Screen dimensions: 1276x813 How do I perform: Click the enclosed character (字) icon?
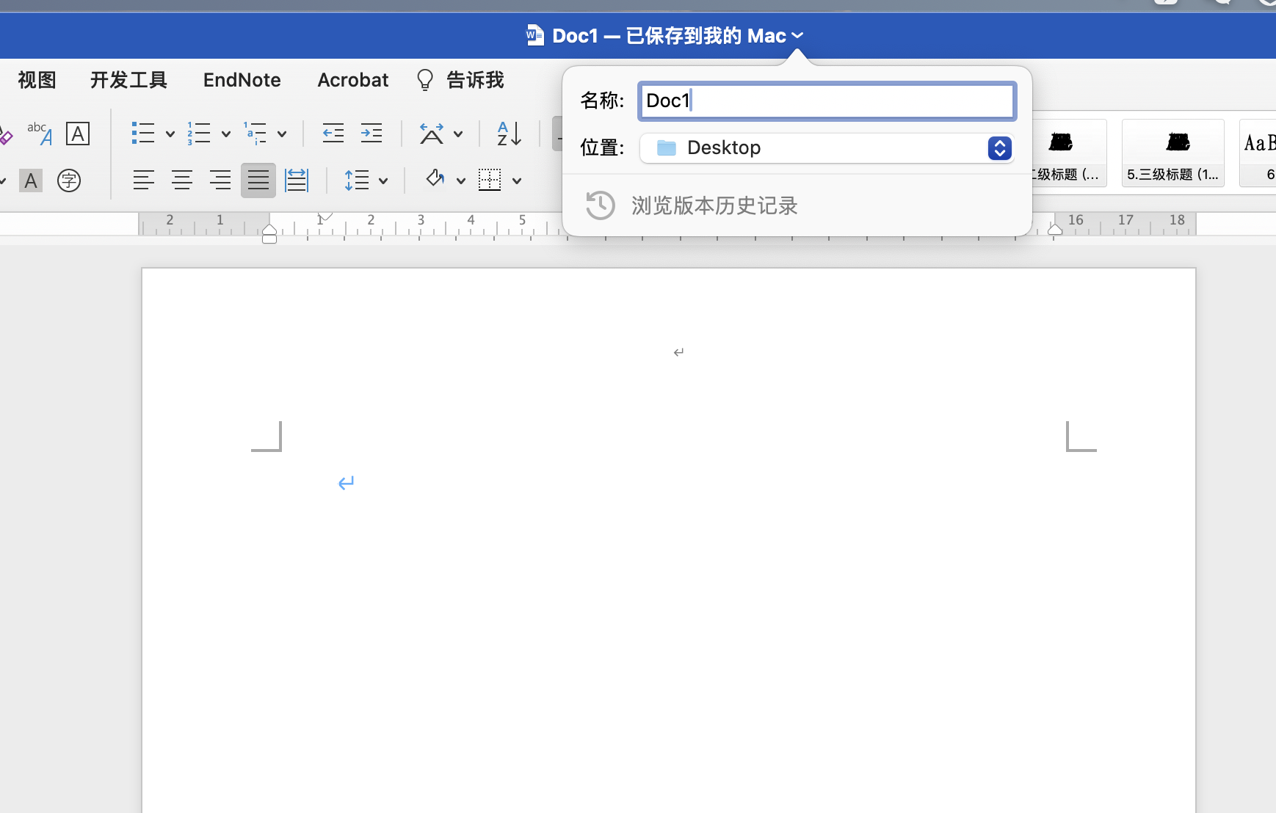click(69, 180)
